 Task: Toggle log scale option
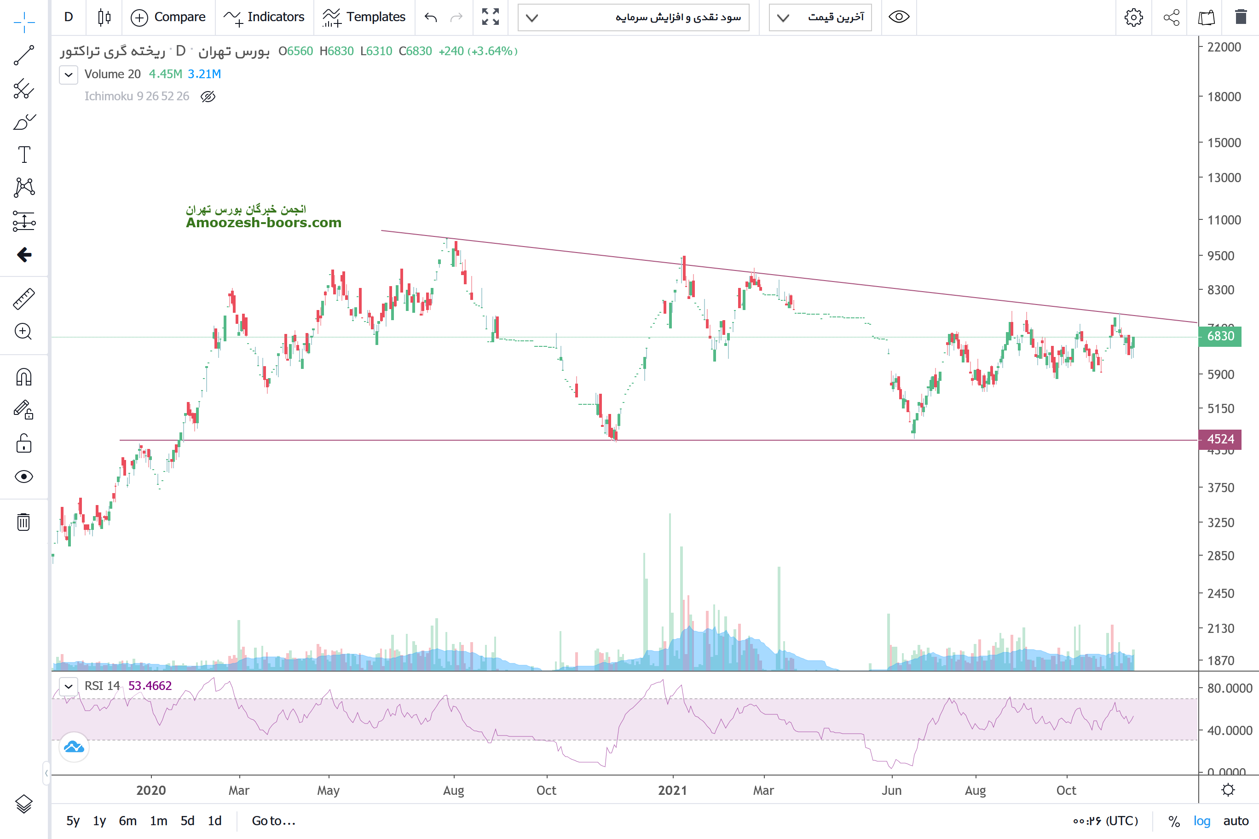(1201, 821)
